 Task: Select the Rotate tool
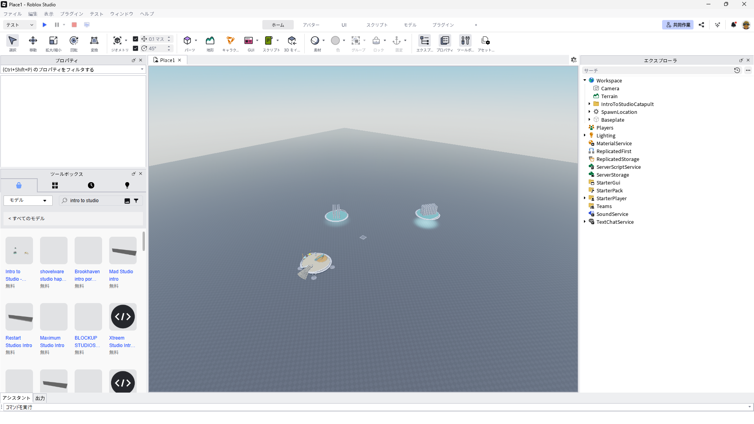pos(74,41)
